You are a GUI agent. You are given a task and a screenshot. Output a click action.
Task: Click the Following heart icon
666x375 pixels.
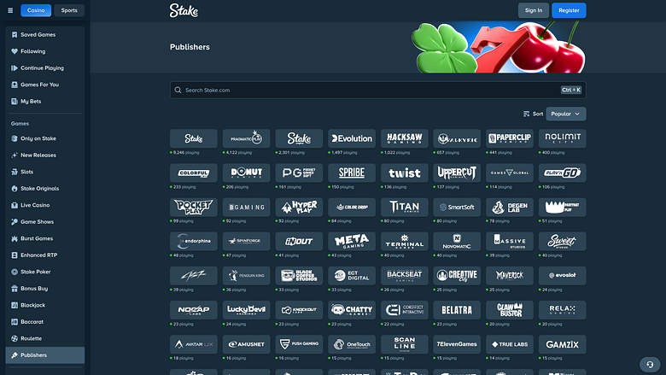click(x=15, y=51)
